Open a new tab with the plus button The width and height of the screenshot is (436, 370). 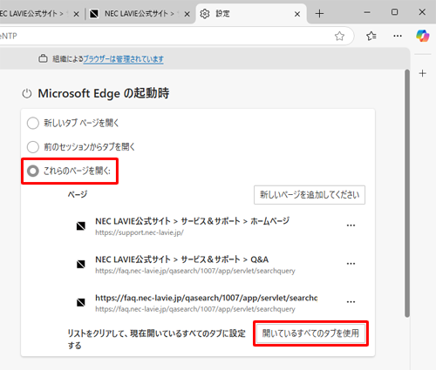point(319,14)
